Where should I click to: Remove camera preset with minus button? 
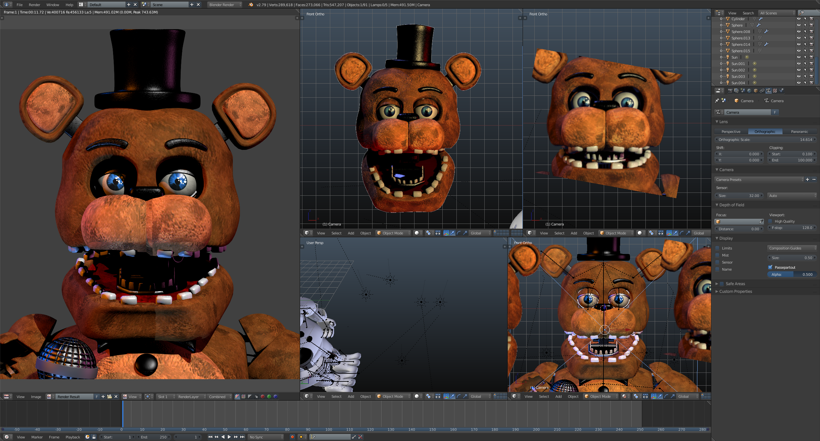814,179
